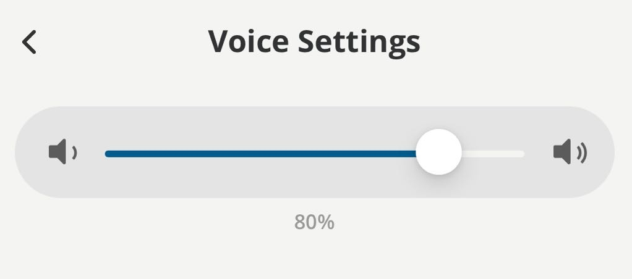The width and height of the screenshot is (632, 279).
Task: Click the Voice Settings page title
Action: [x=314, y=41]
